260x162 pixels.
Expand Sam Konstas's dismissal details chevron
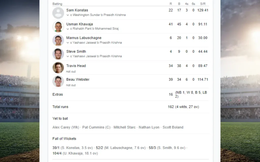[x=67, y=15]
